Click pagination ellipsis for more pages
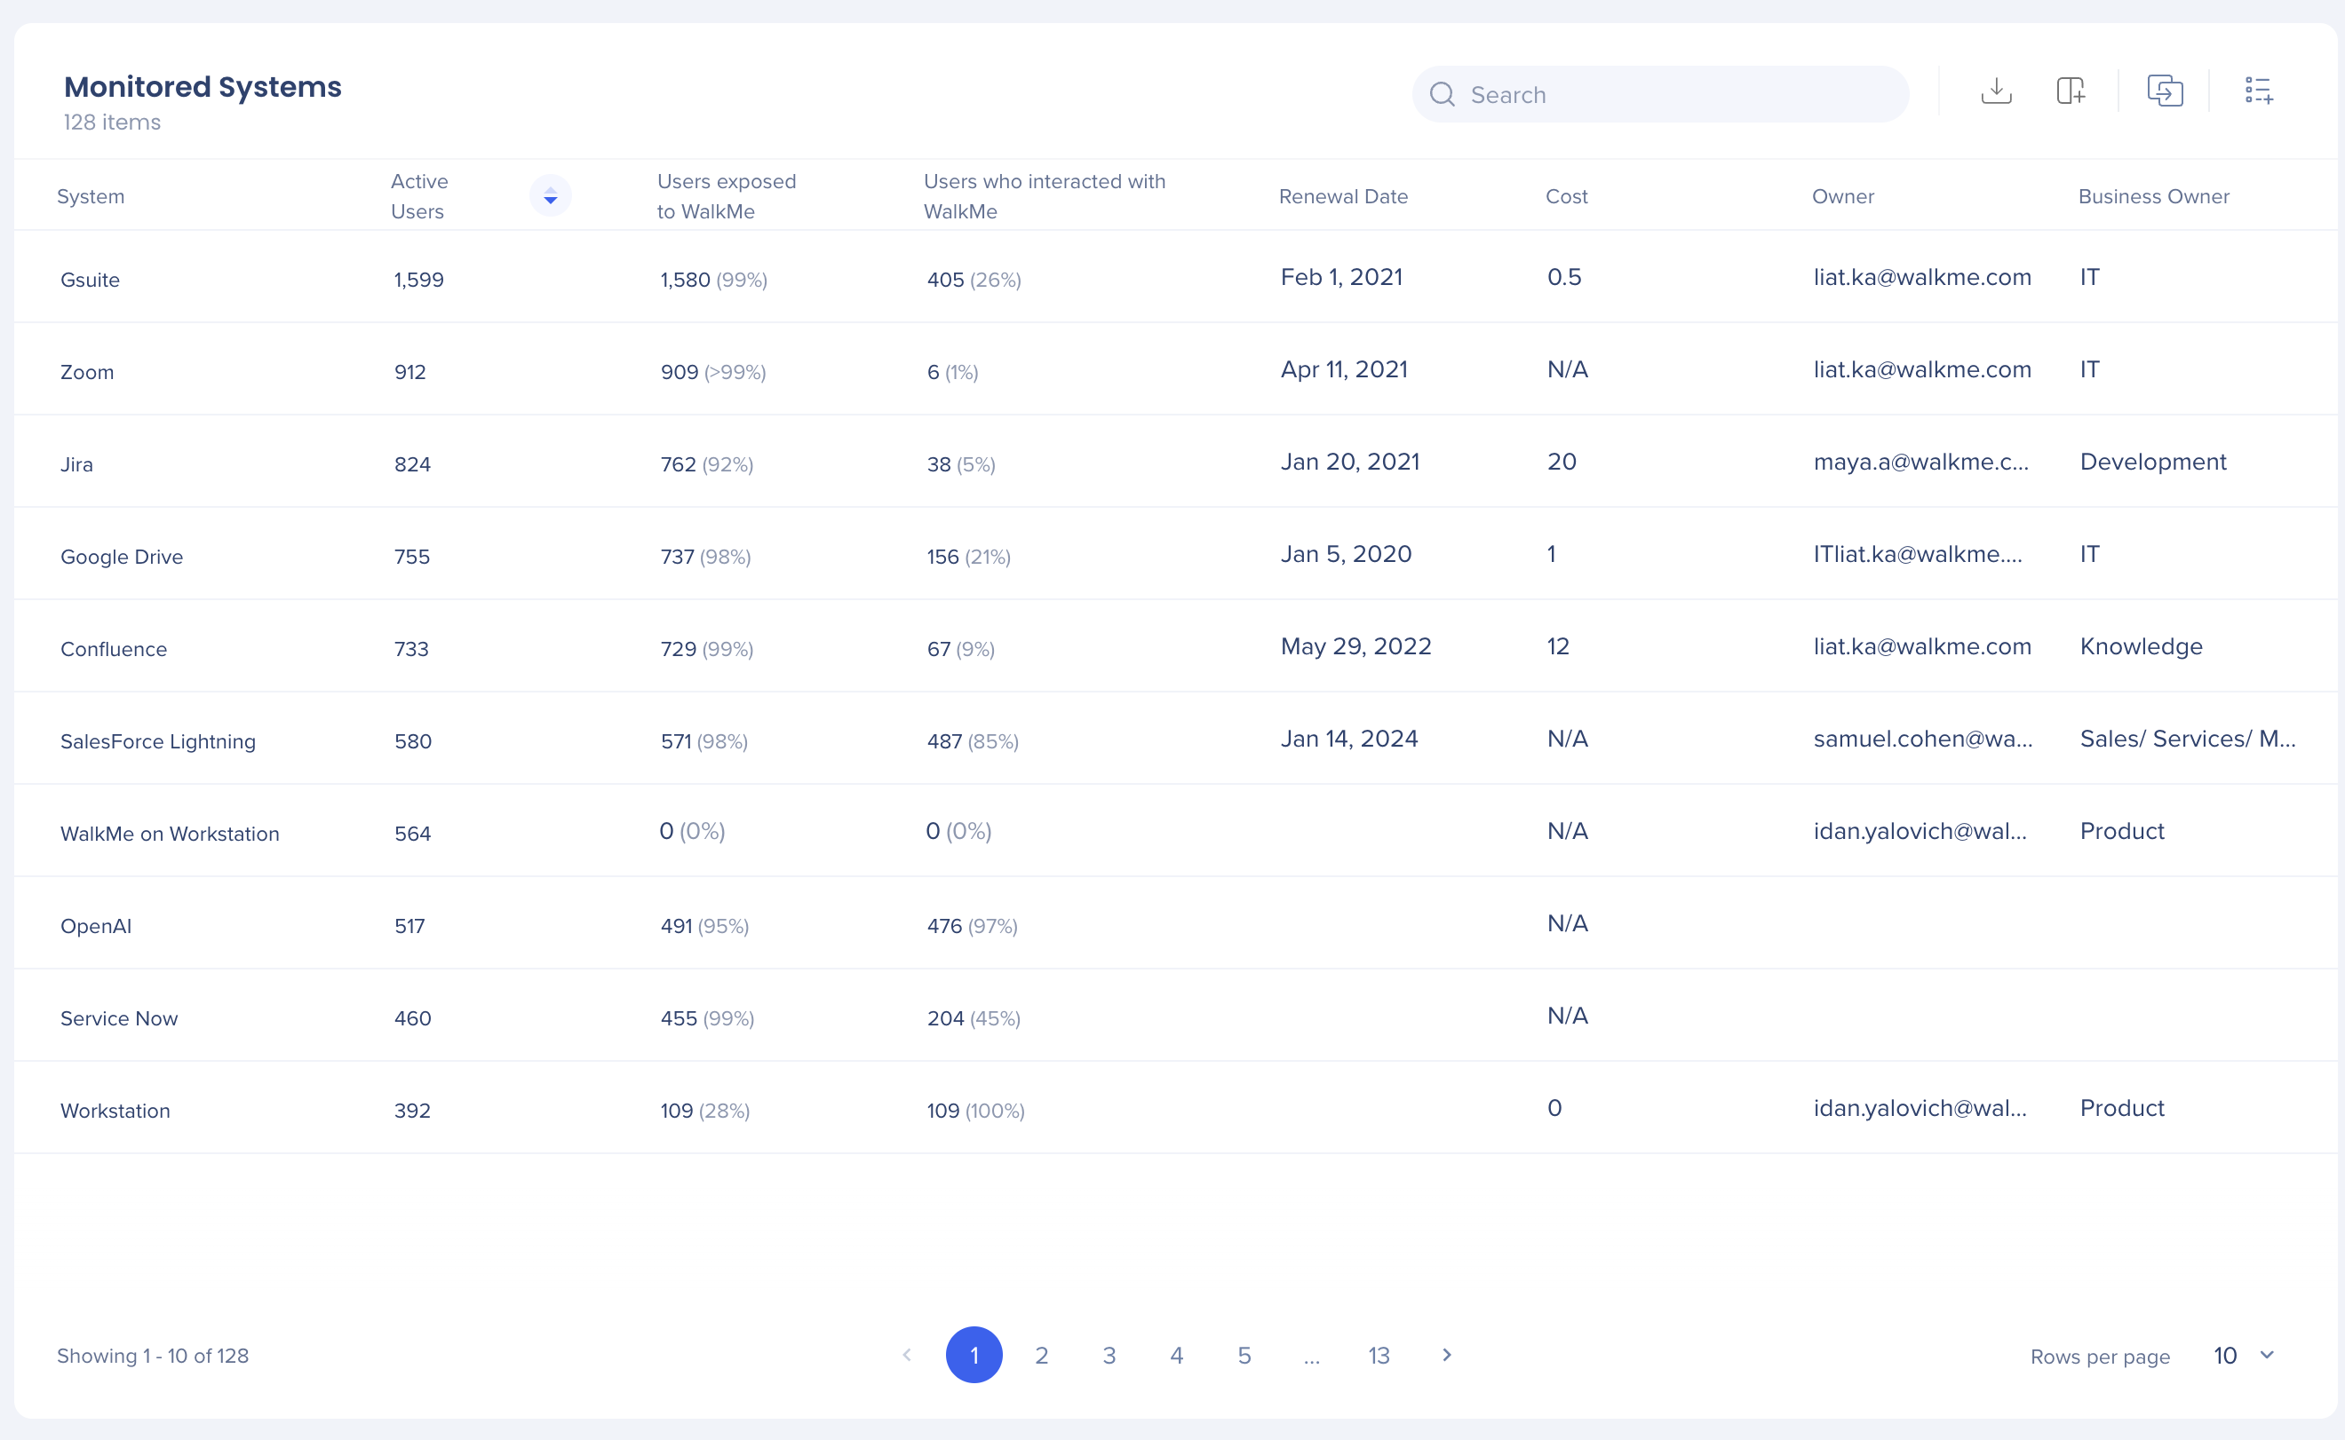The image size is (2345, 1440). click(x=1311, y=1357)
